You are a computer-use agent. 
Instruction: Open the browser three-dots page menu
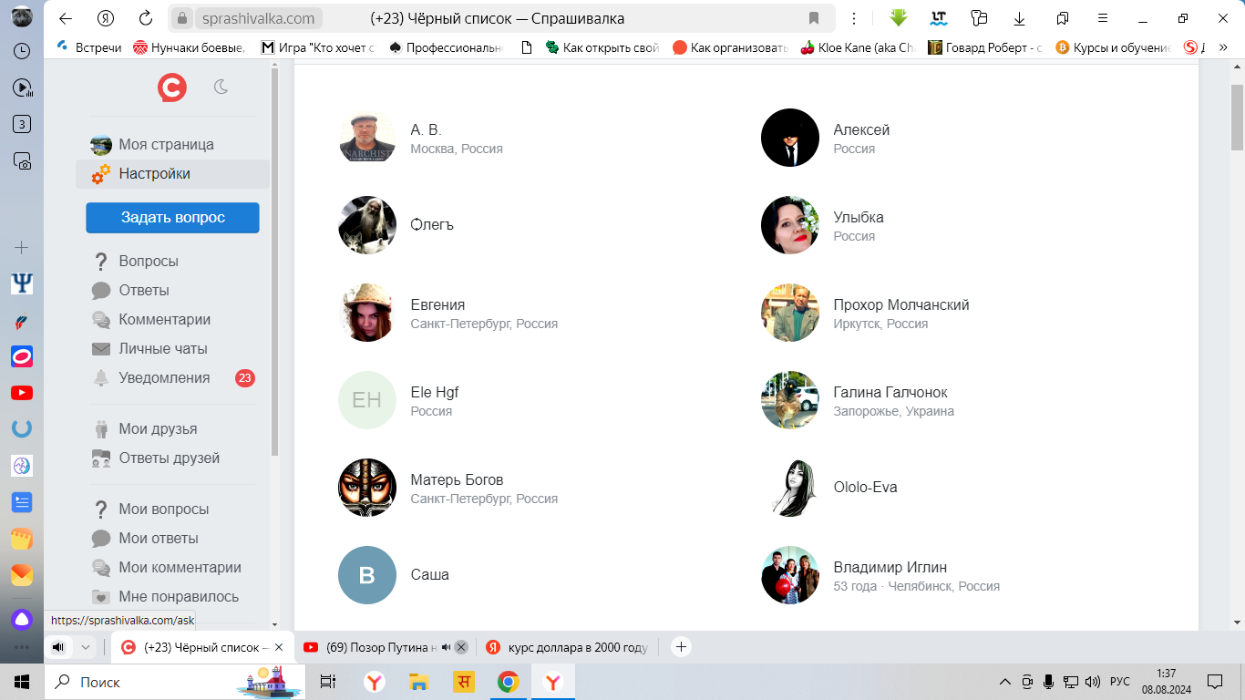(854, 18)
